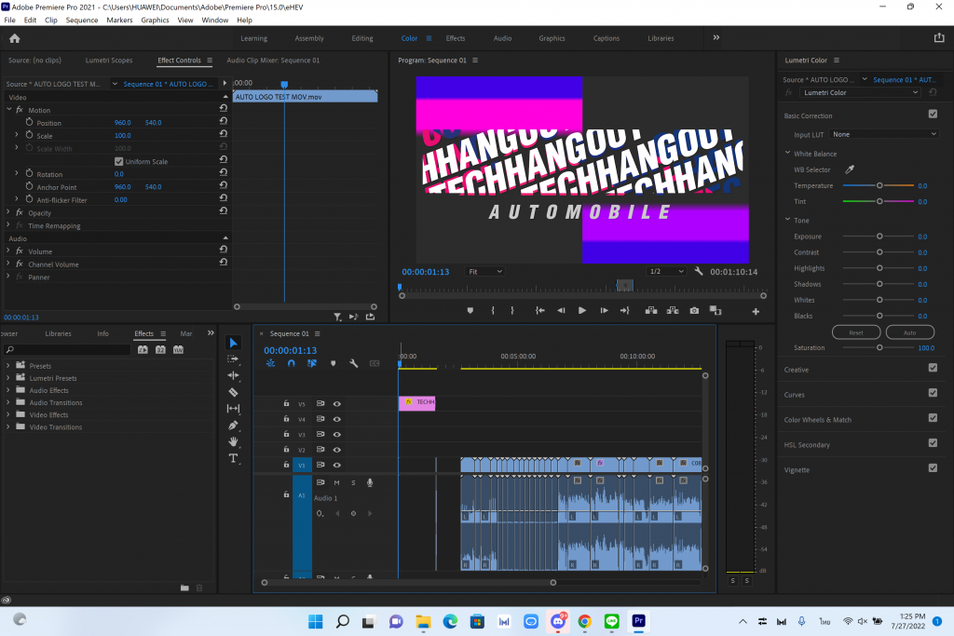Screen dimensions: 954x636
Task: Hide track V1 with eye icon
Action: 336,466
